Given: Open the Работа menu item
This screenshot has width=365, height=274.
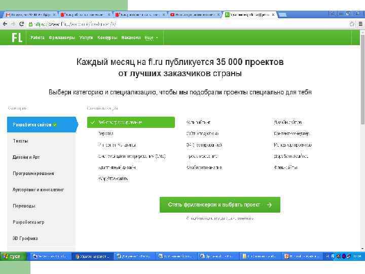Looking at the screenshot, I should 38,38.
